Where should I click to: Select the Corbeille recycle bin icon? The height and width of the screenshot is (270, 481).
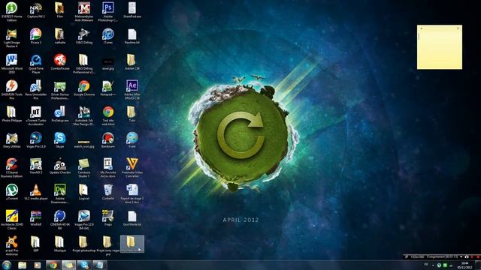click(108, 192)
